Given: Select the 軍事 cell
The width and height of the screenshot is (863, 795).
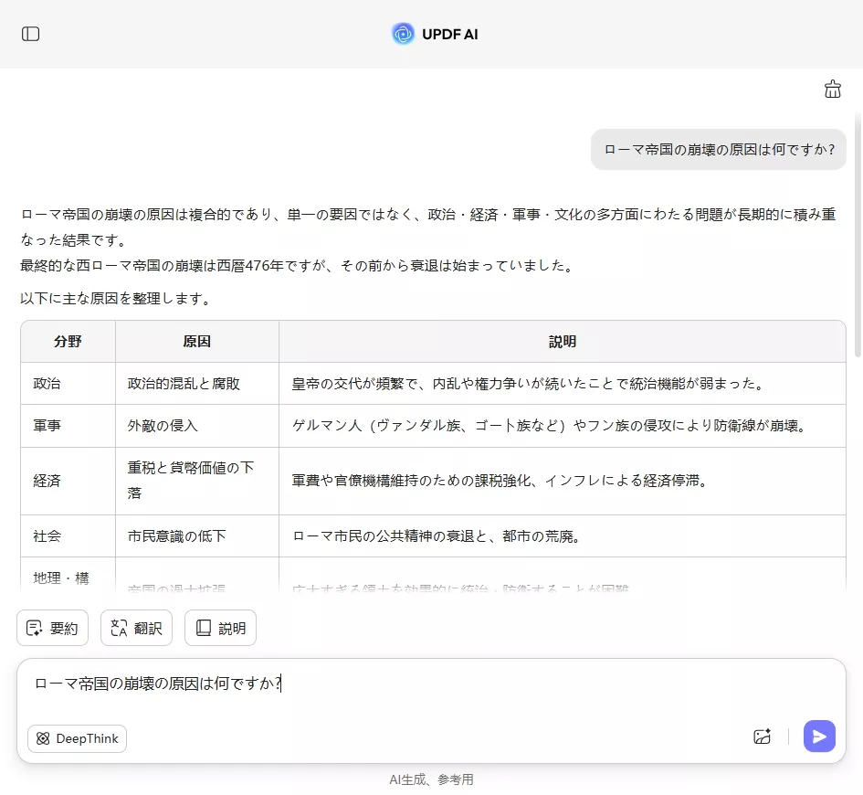Looking at the screenshot, I should (68, 426).
